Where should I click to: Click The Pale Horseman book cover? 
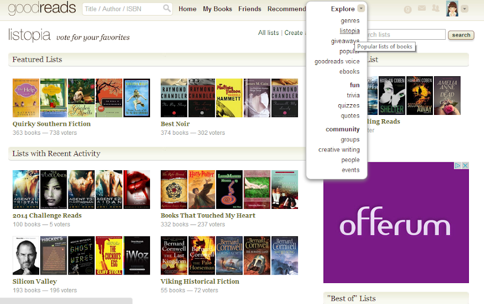coord(202,256)
